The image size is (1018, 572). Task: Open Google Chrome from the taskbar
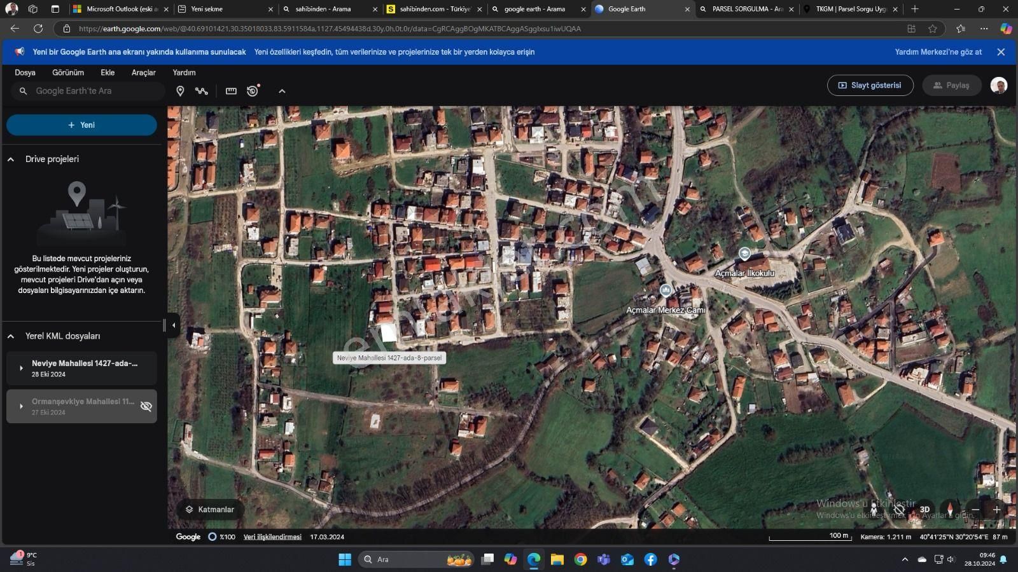point(580,559)
